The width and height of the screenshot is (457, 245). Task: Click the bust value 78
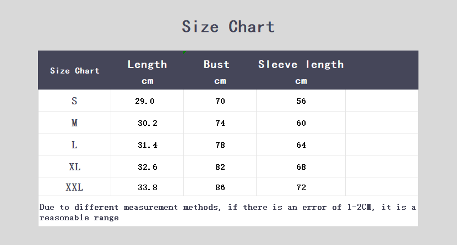[220, 145]
